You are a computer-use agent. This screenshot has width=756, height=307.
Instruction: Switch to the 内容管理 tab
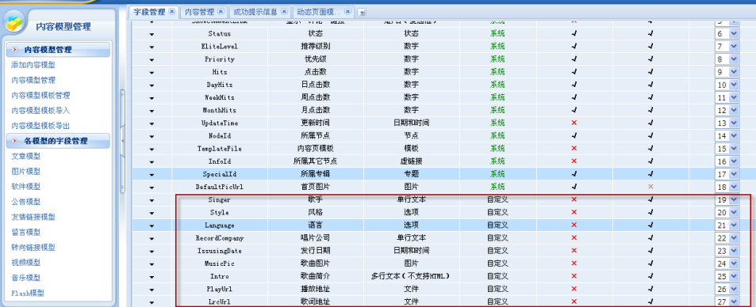(x=200, y=12)
